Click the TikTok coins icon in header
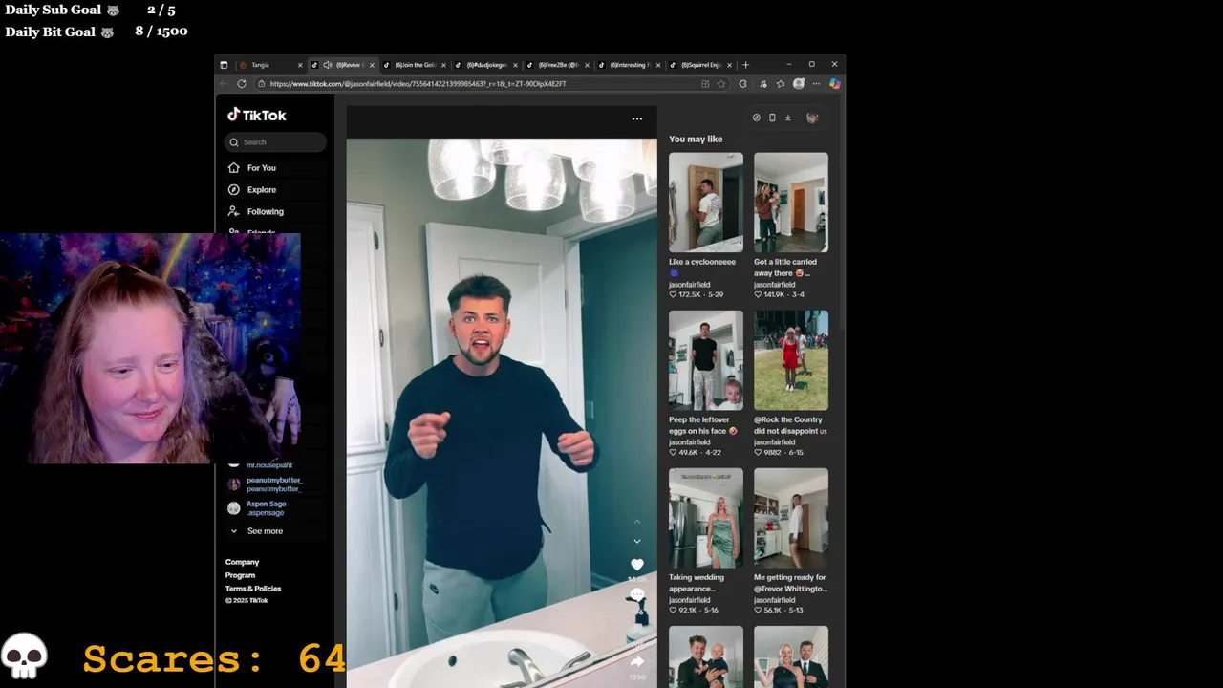1223x688 pixels. (x=756, y=118)
